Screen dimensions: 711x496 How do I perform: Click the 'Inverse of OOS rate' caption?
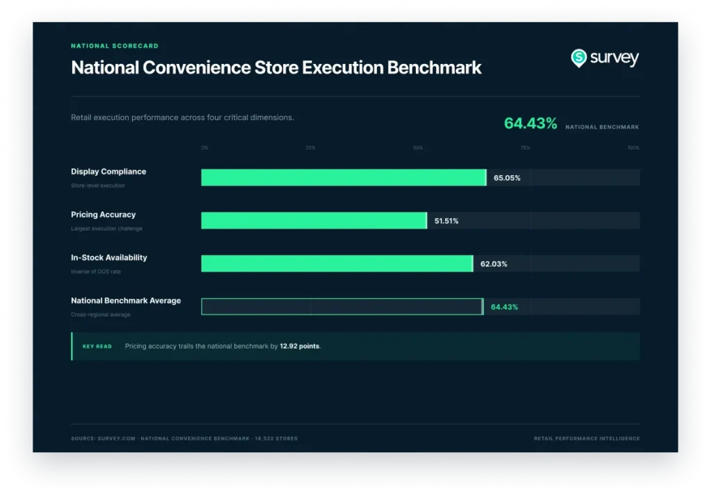[96, 272]
